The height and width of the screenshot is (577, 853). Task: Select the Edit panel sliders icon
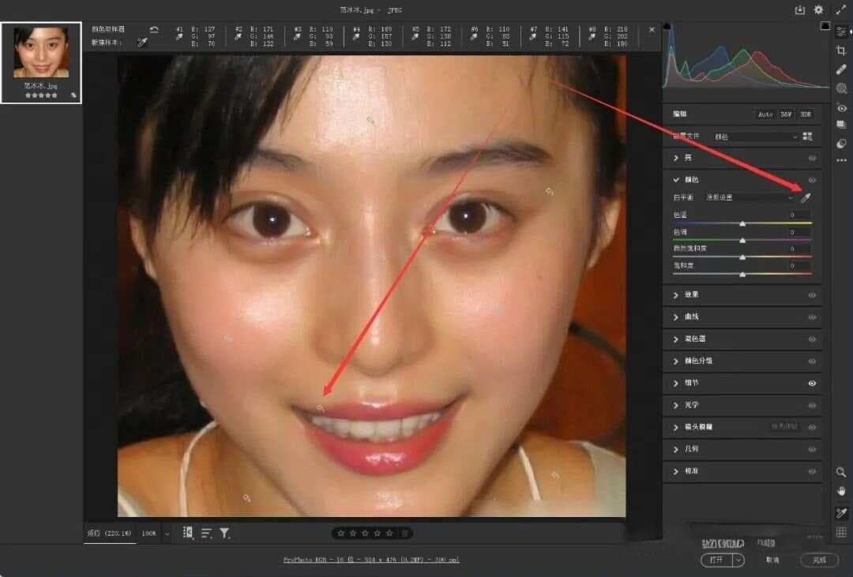point(841,32)
